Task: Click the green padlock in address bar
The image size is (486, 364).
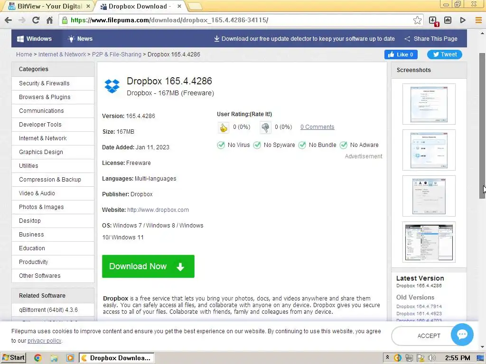Action: coord(65,20)
